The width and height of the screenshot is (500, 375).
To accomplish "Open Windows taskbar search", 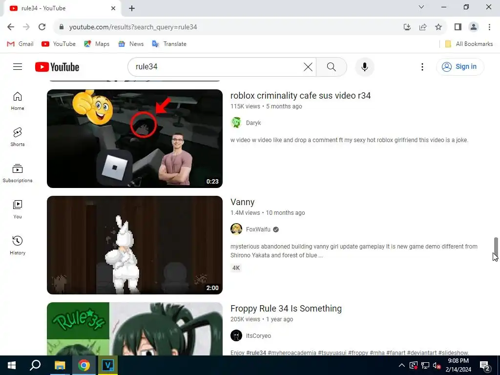I will (35, 365).
